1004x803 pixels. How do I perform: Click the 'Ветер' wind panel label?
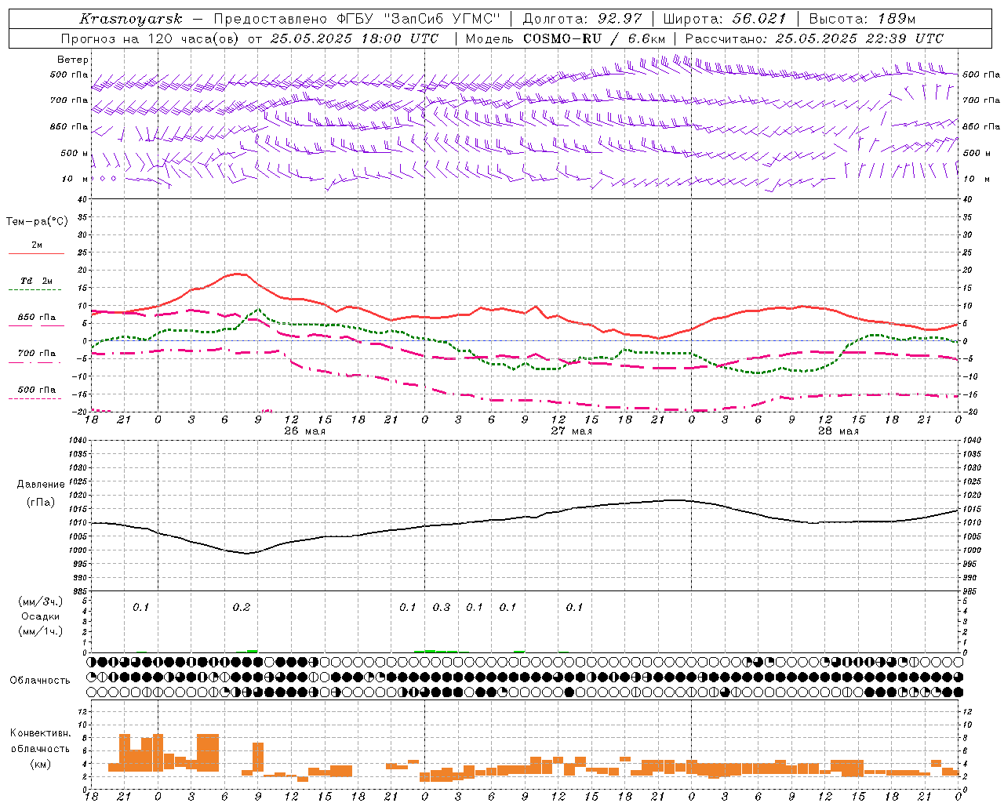(73, 60)
